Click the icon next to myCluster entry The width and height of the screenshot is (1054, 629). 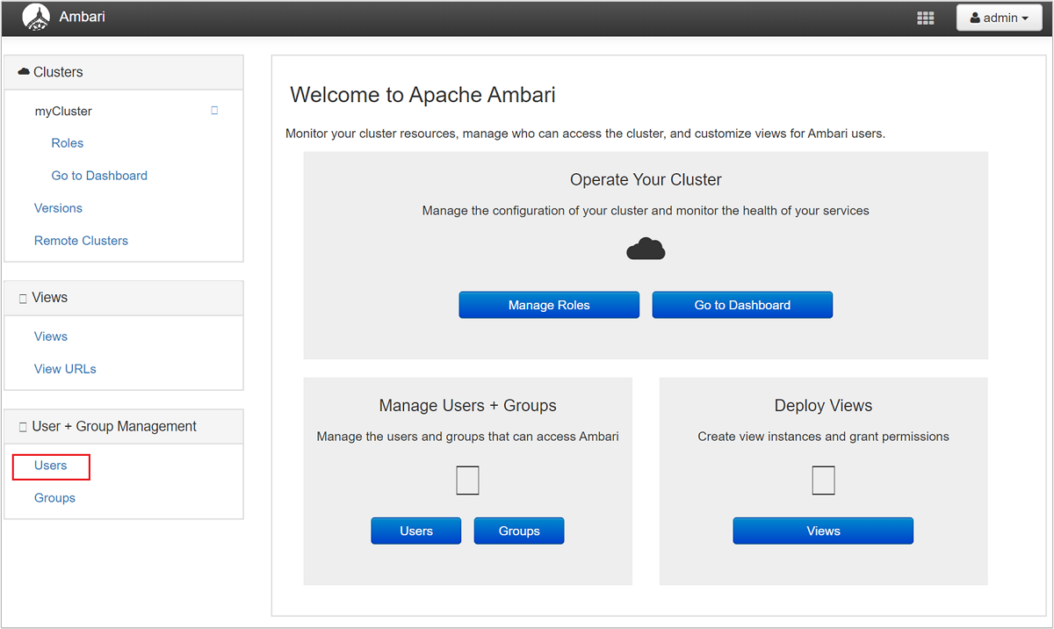pyautogui.click(x=213, y=109)
